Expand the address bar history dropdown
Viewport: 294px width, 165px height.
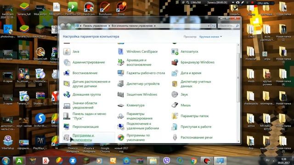point(209,26)
